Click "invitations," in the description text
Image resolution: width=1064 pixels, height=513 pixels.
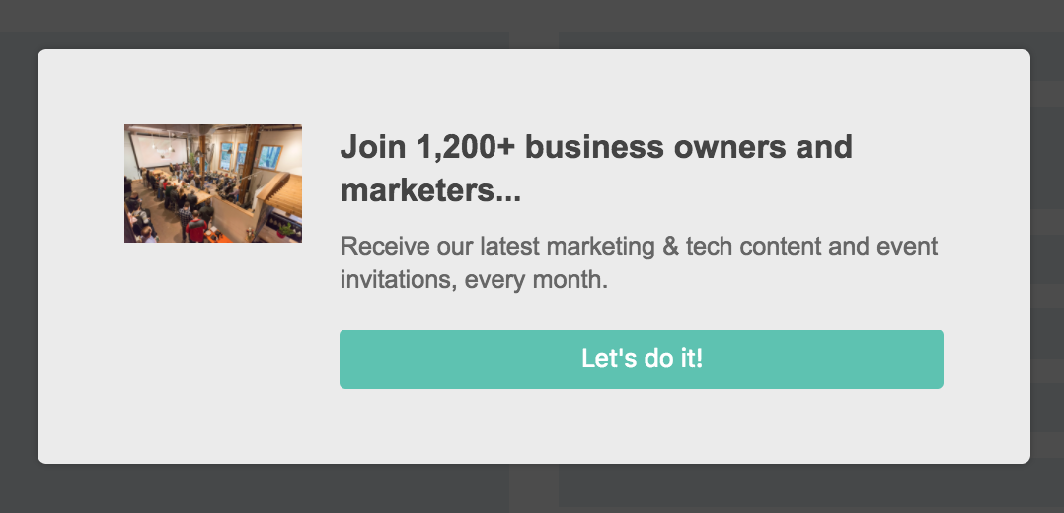(398, 280)
